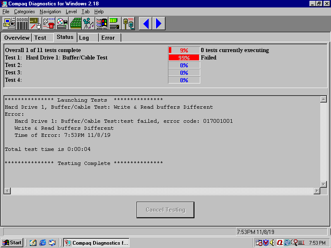
Task: Click 'Hard Drive 1: Buffer/Cable Test' label
Action: (67, 57)
